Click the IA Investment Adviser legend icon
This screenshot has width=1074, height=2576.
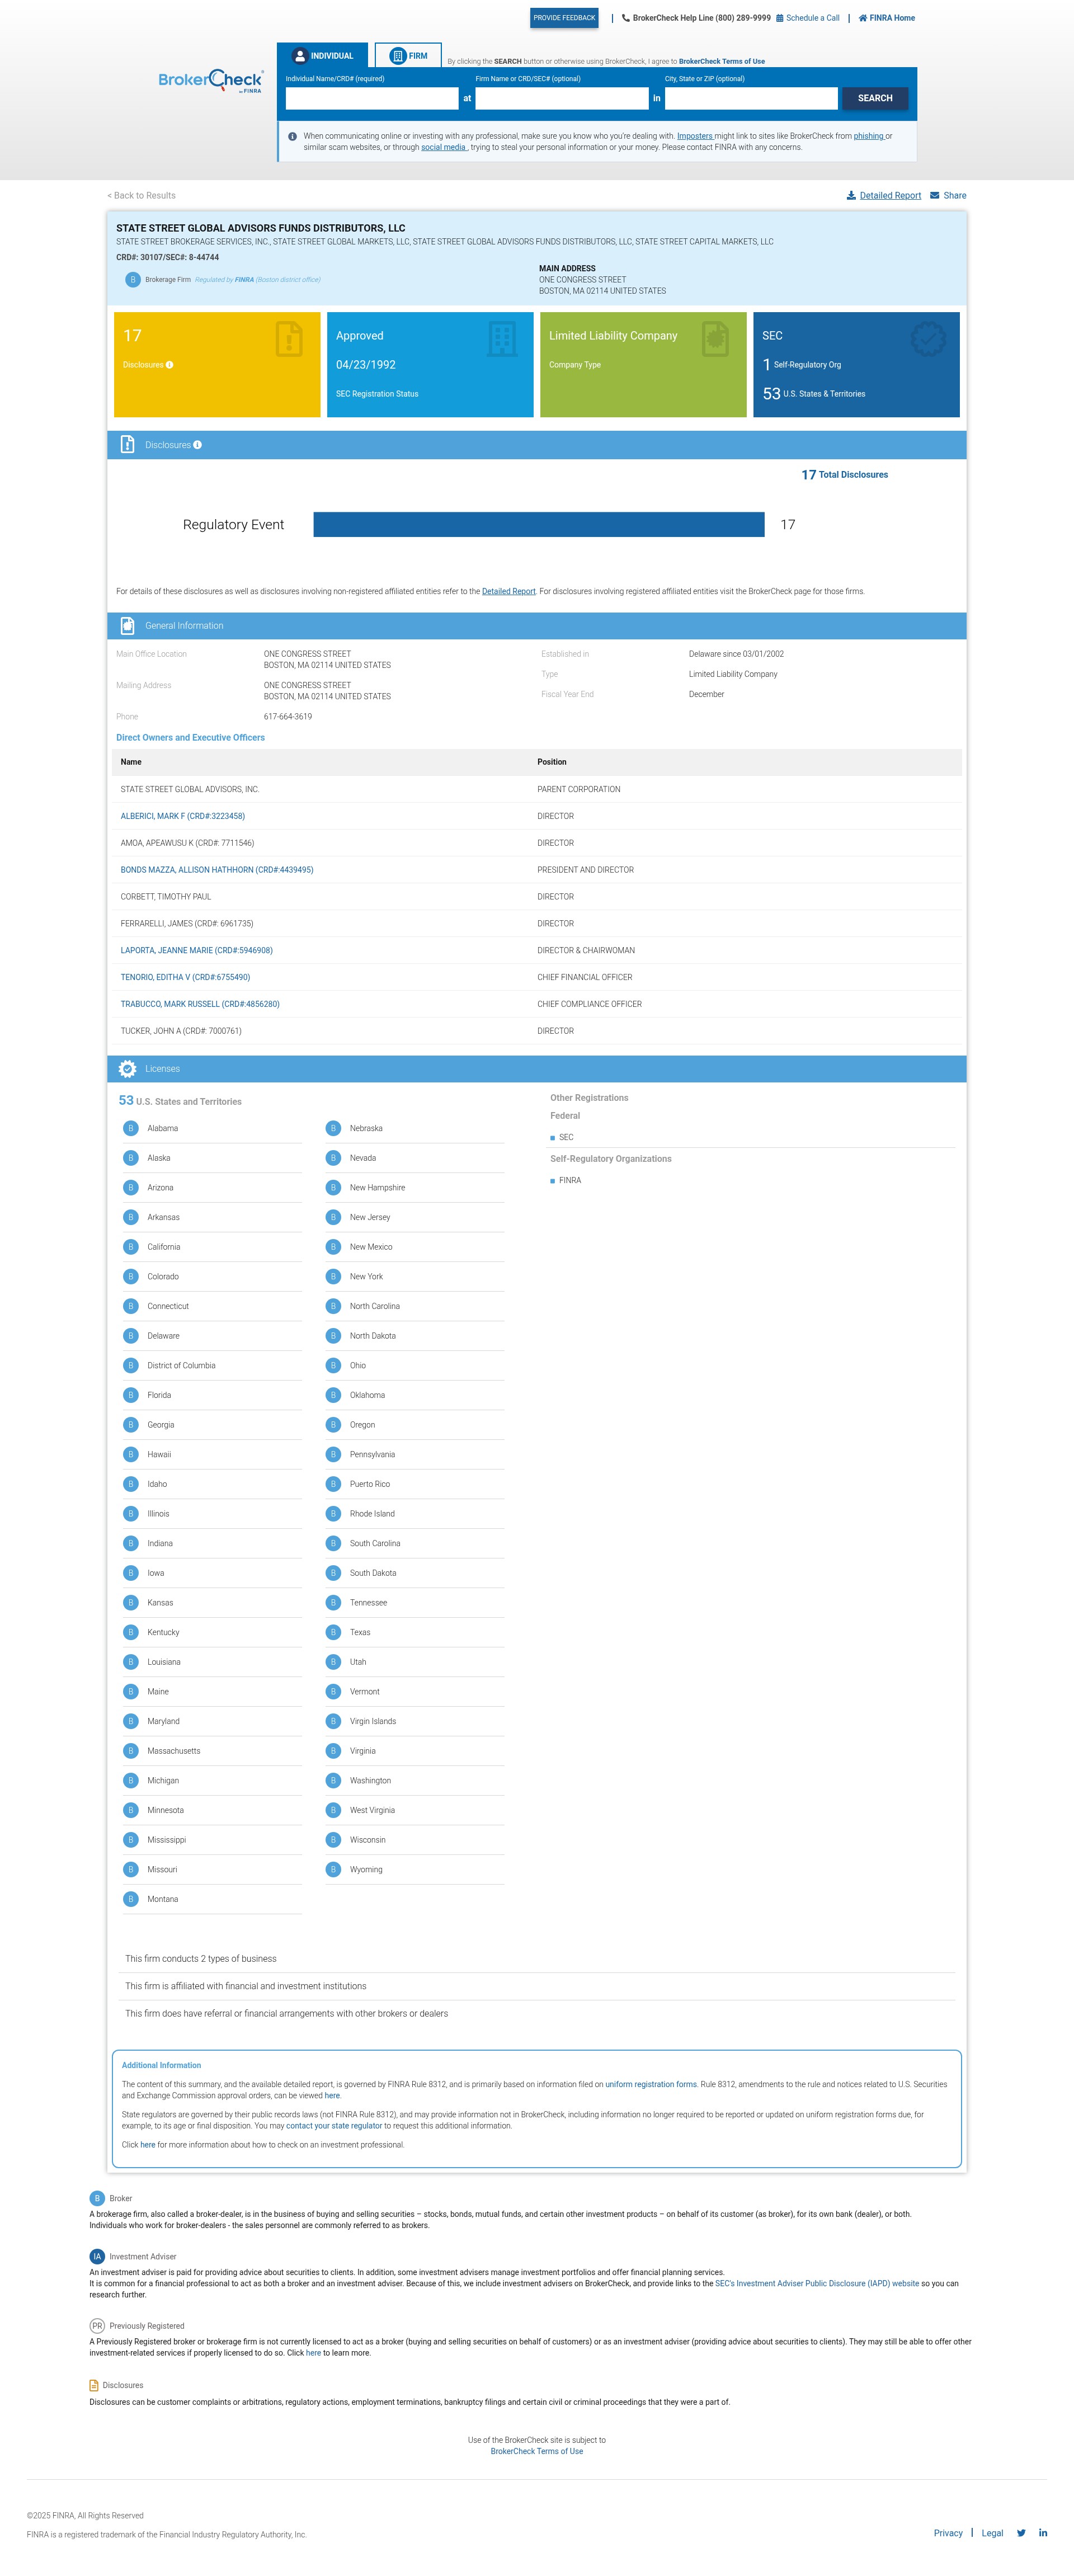pos(97,2256)
